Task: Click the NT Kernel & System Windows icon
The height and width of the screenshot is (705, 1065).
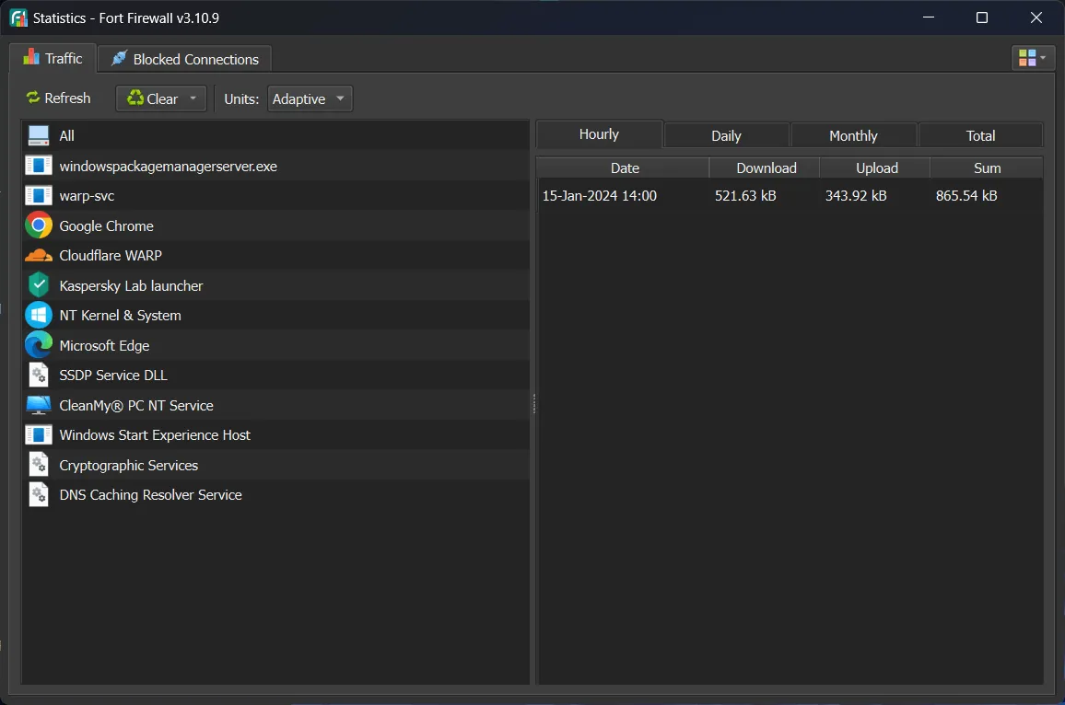Action: pos(39,315)
